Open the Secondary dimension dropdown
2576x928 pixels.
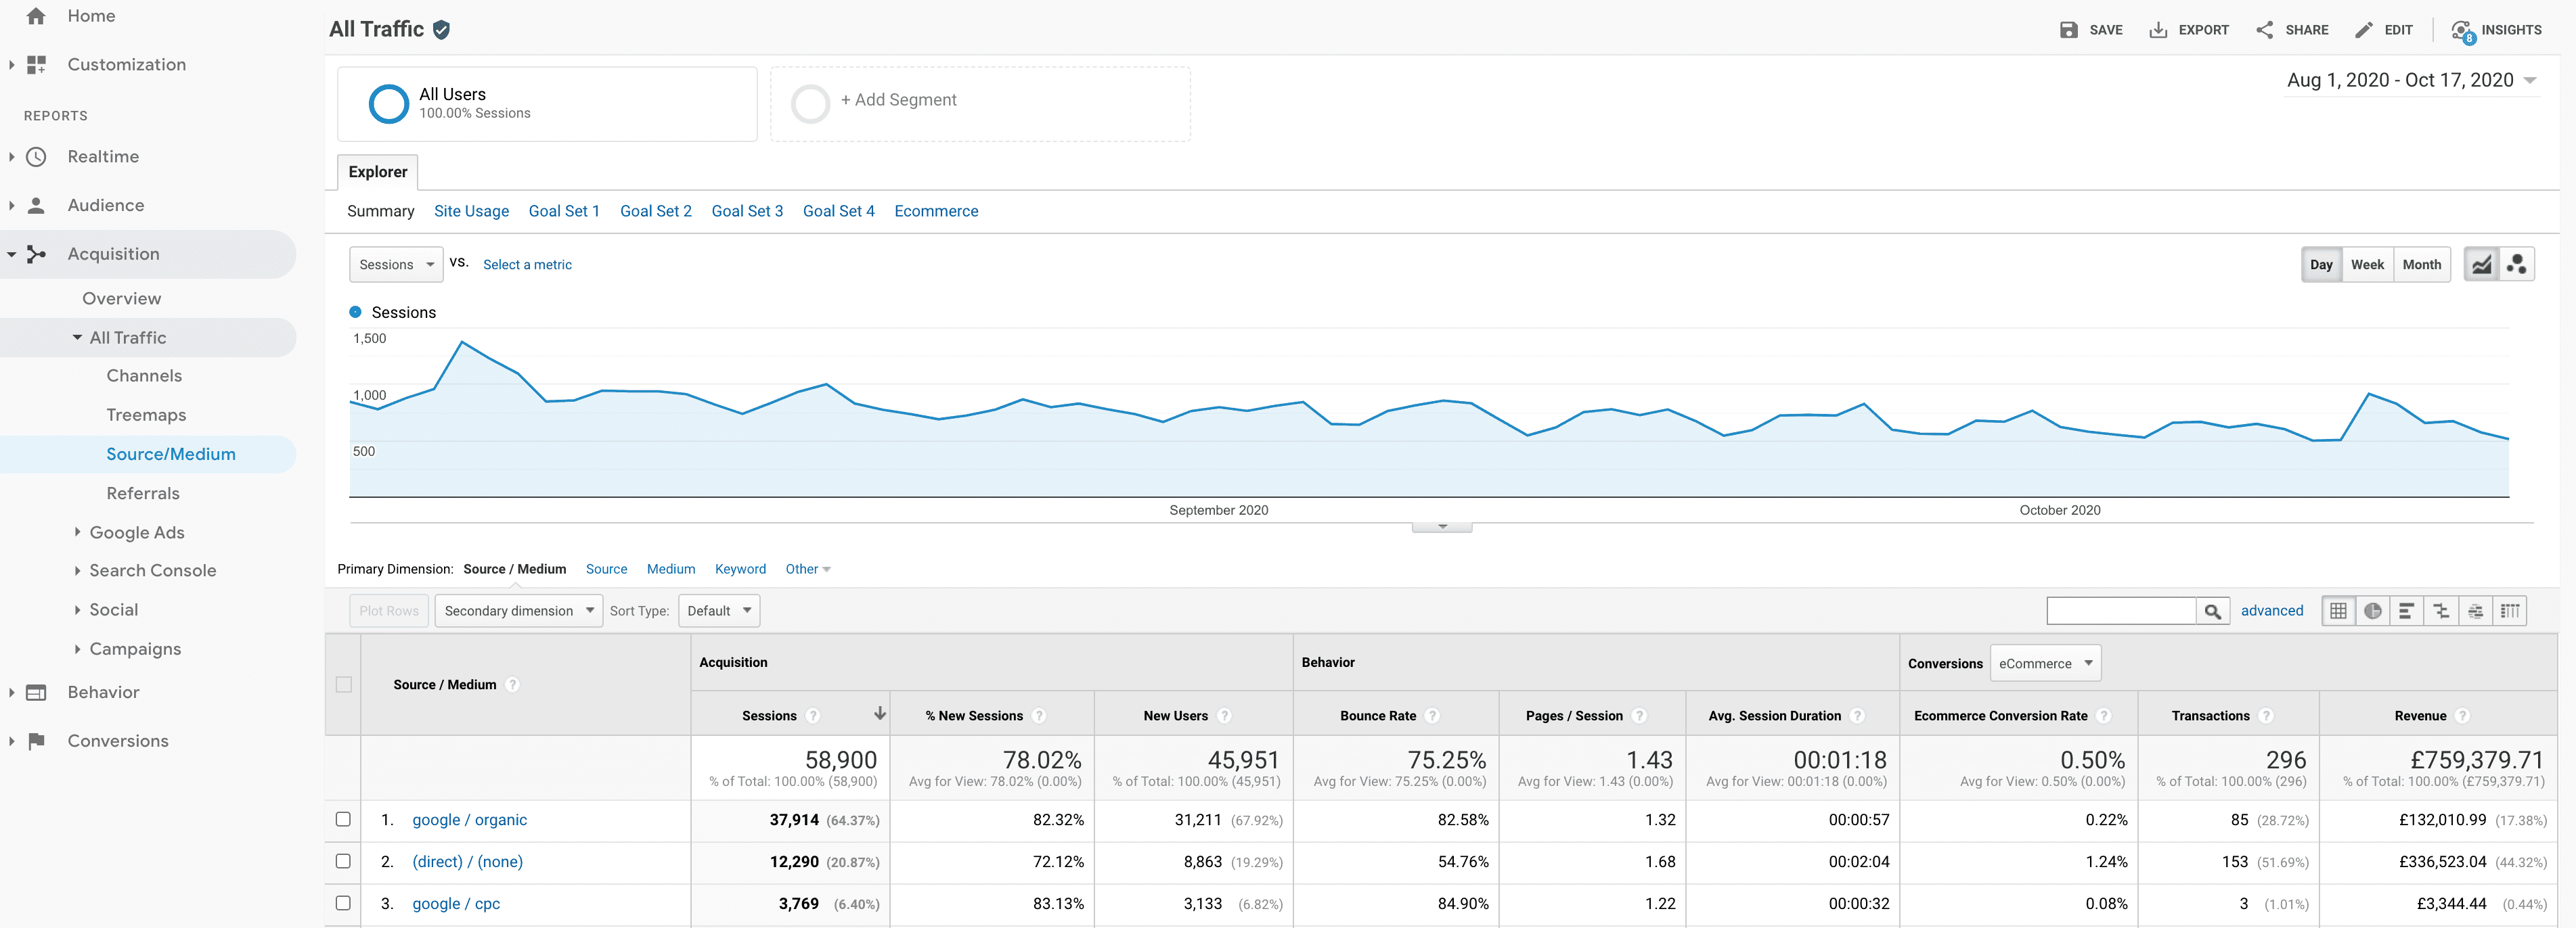coord(518,610)
